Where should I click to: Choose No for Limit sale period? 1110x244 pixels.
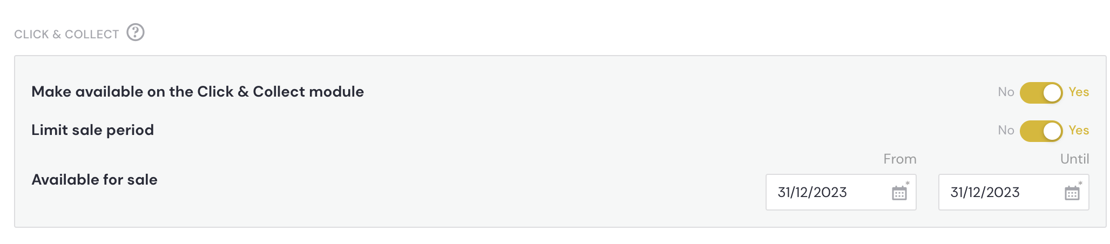(1006, 131)
